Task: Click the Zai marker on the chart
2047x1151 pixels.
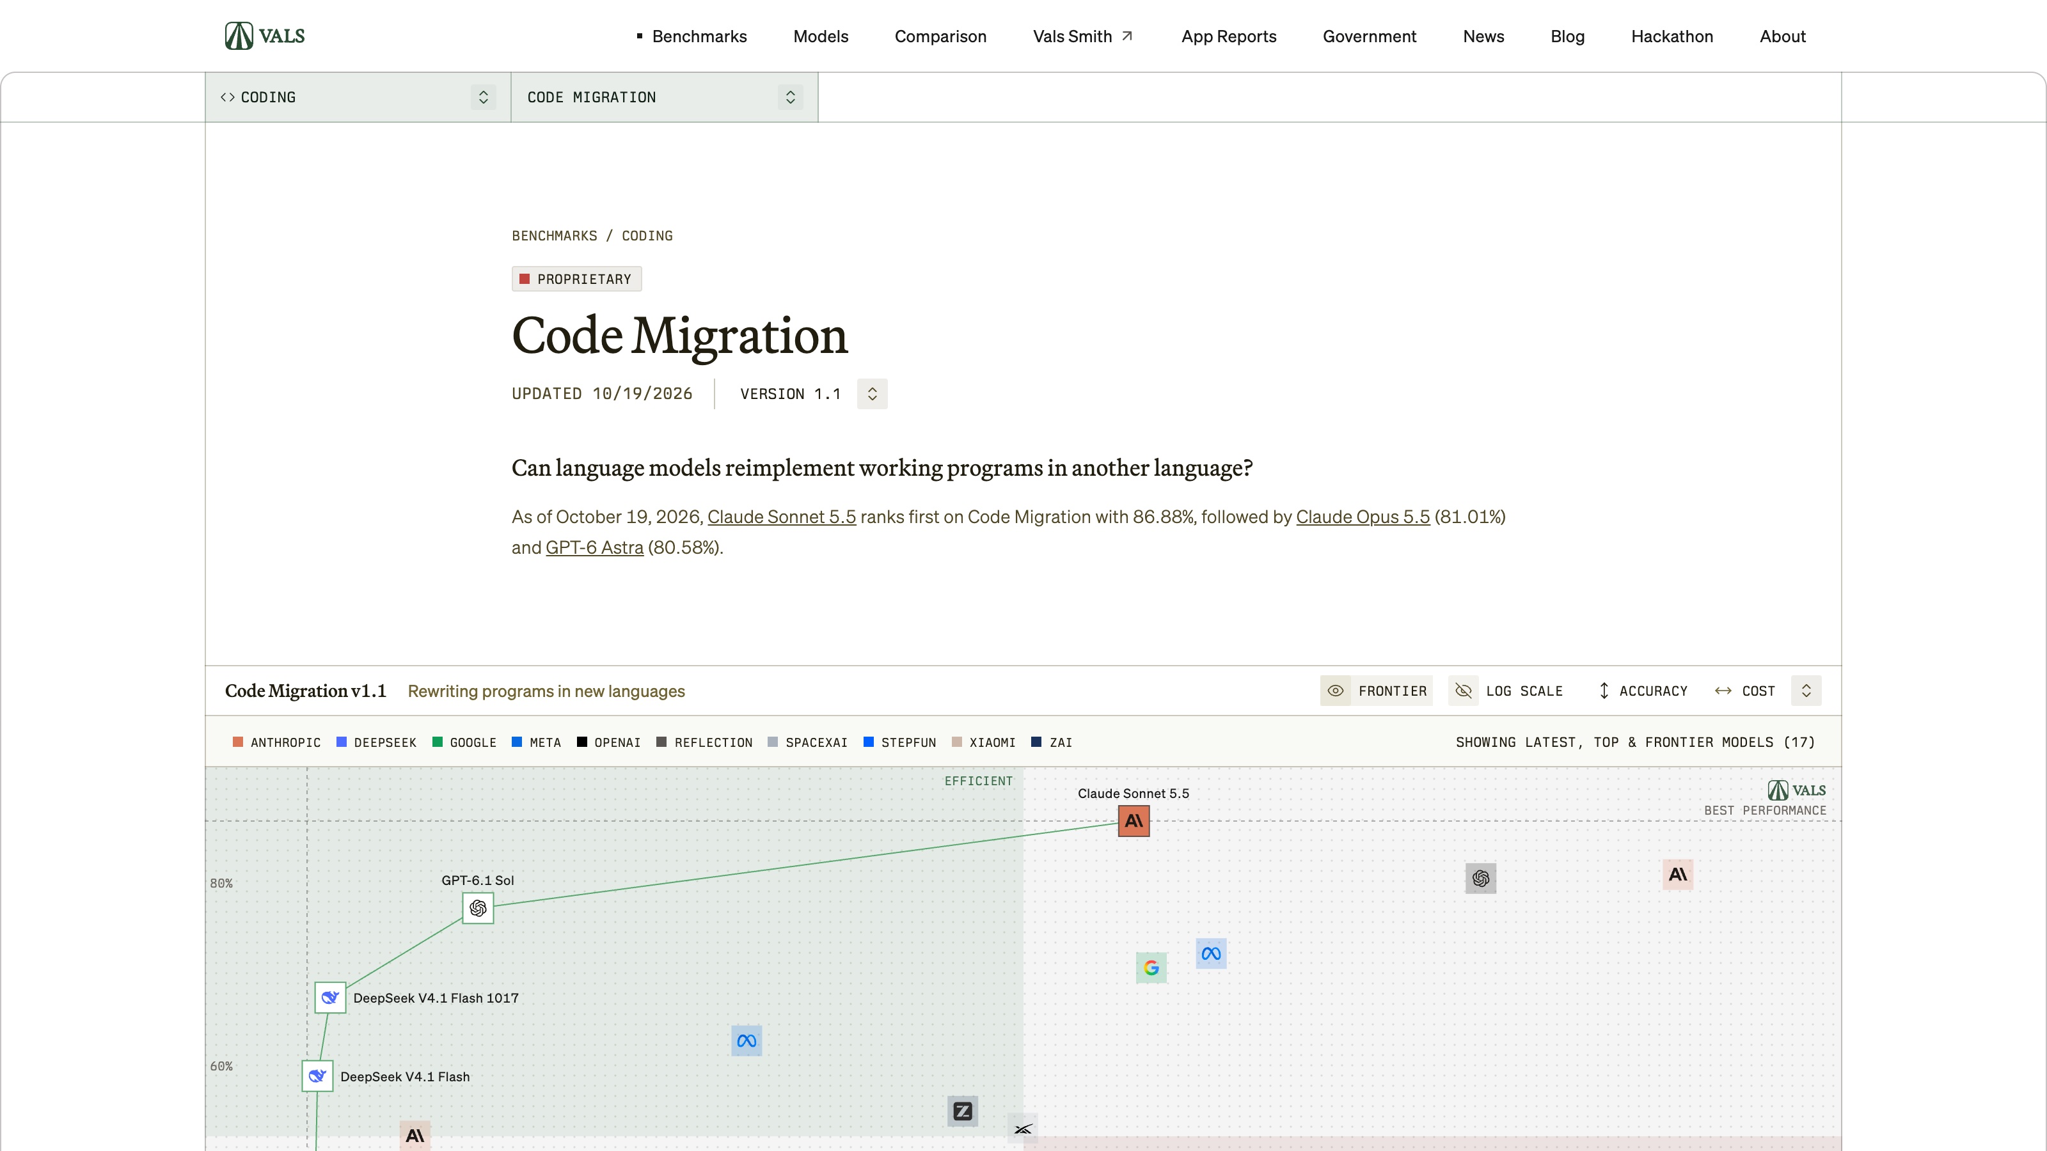Action: 962,1111
